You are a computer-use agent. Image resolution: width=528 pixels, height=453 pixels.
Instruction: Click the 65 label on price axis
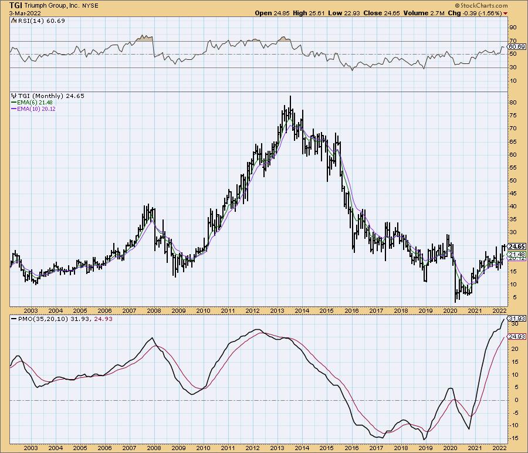coord(513,142)
